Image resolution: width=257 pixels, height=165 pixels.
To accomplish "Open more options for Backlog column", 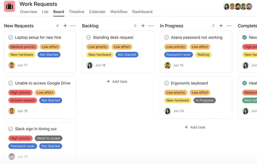I will tap(151, 26).
